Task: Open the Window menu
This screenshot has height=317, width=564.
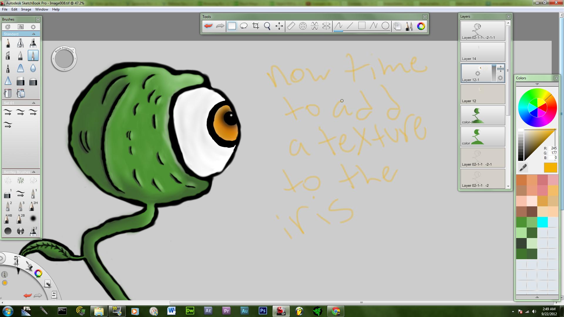Action: [x=42, y=9]
